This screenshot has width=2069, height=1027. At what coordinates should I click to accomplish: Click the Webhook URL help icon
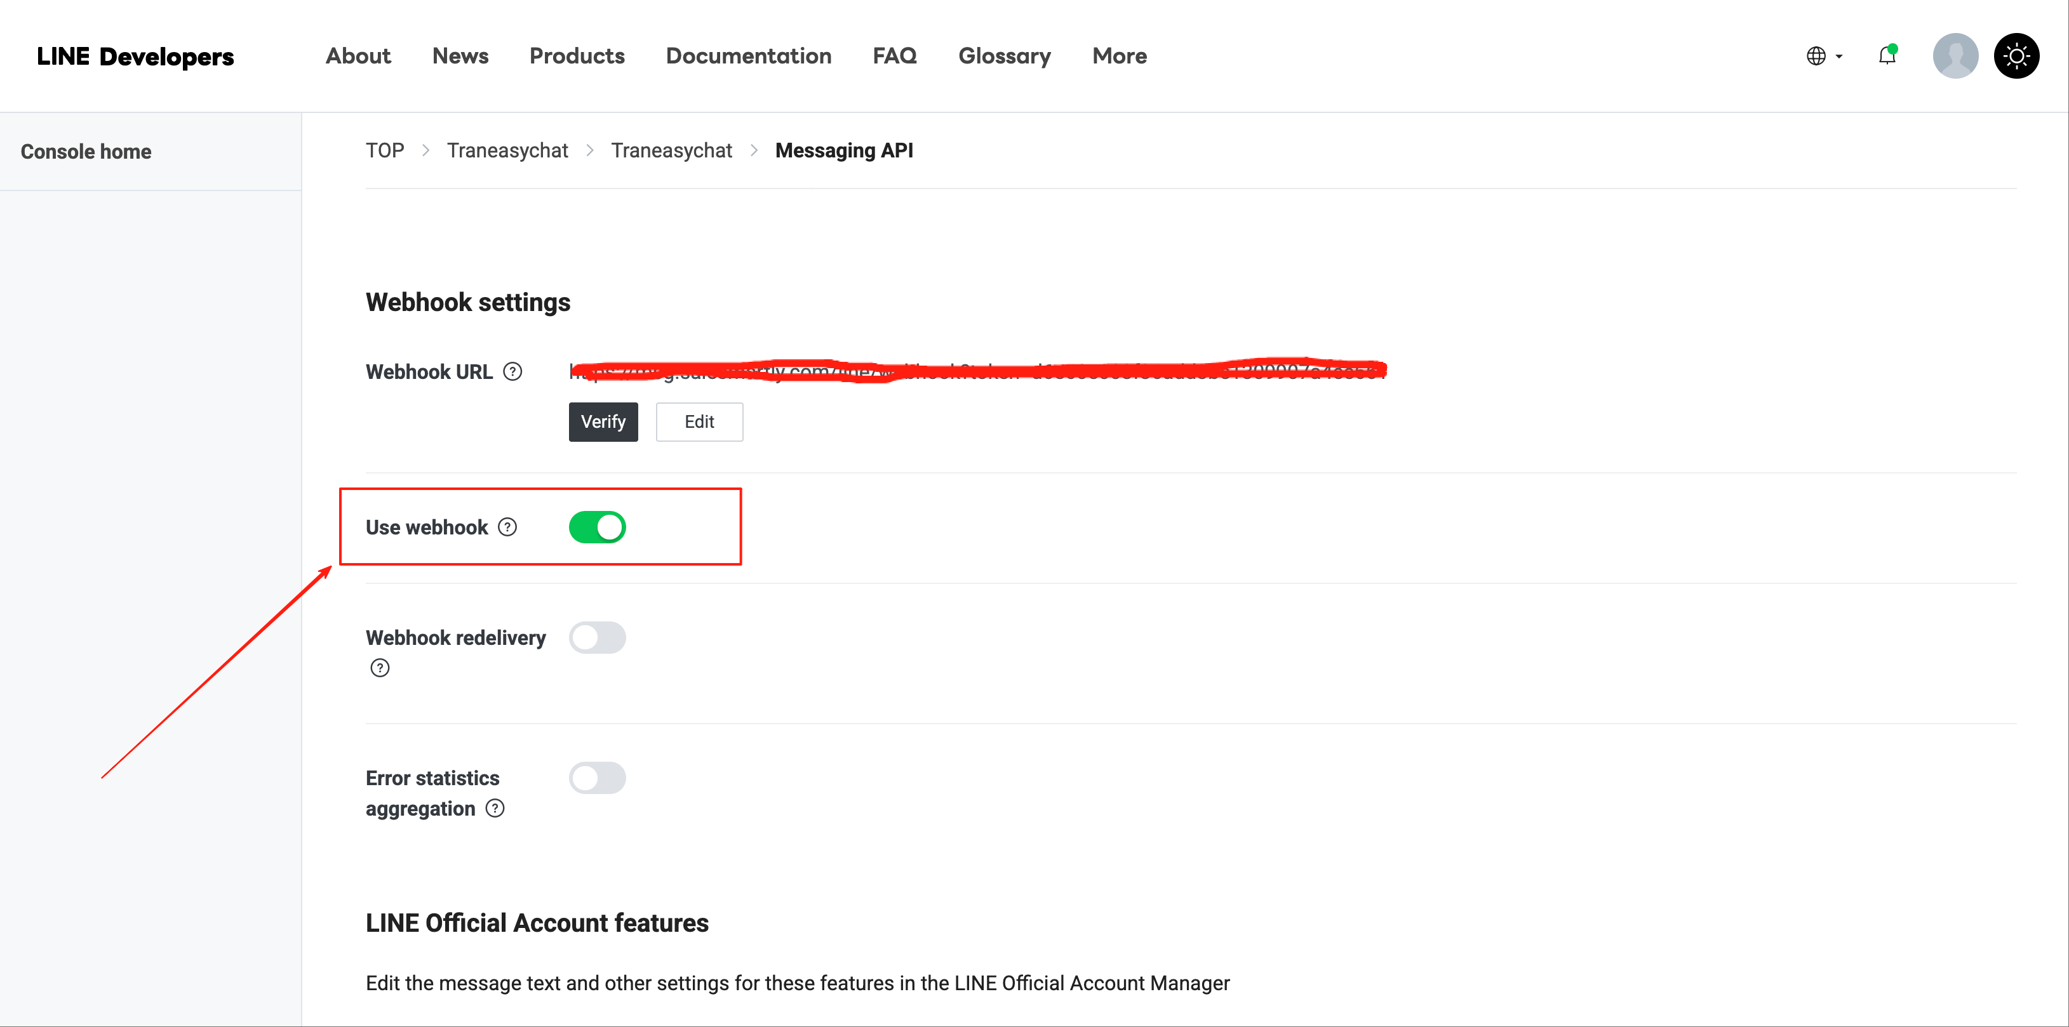tap(512, 372)
